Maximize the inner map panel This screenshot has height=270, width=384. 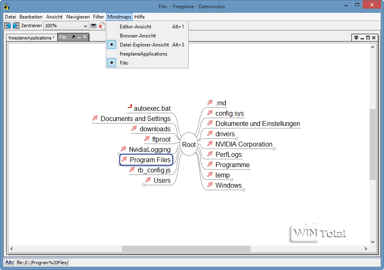pyautogui.click(x=368, y=38)
